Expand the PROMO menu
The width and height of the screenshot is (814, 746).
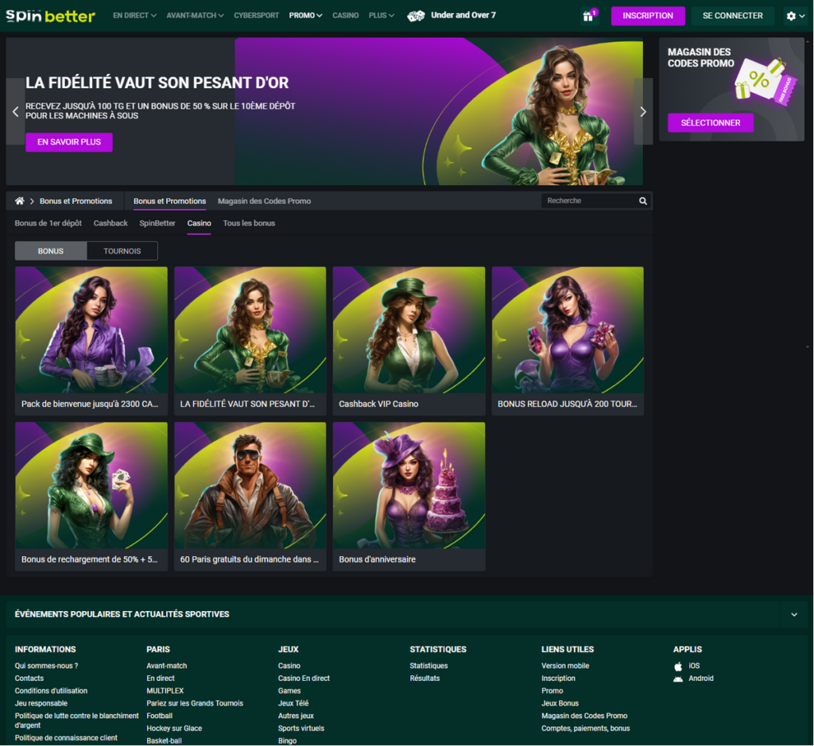point(306,16)
